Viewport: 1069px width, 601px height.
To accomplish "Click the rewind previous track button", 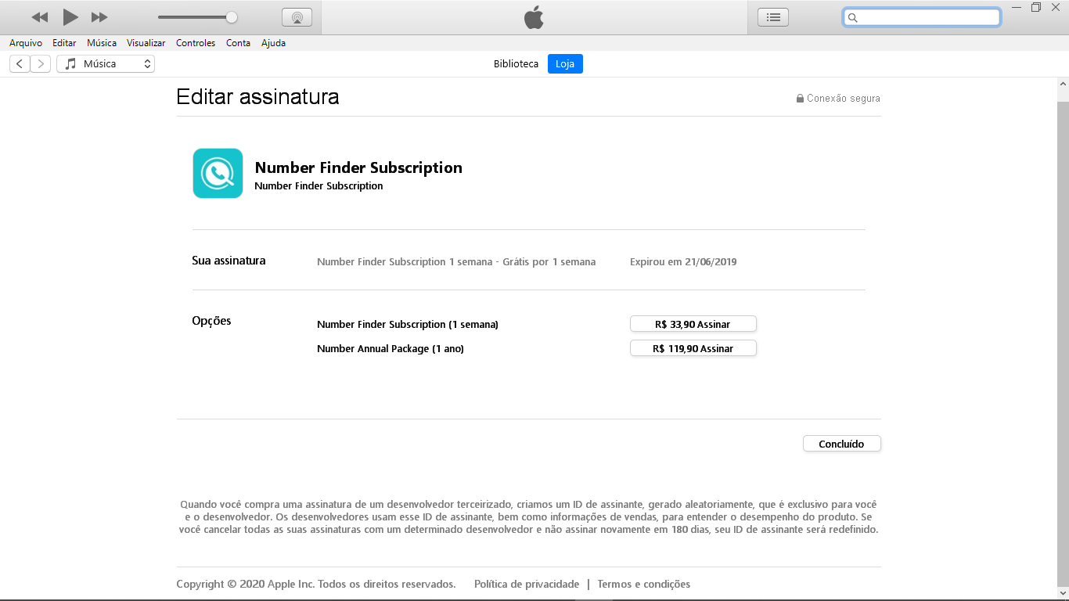I will (x=40, y=17).
